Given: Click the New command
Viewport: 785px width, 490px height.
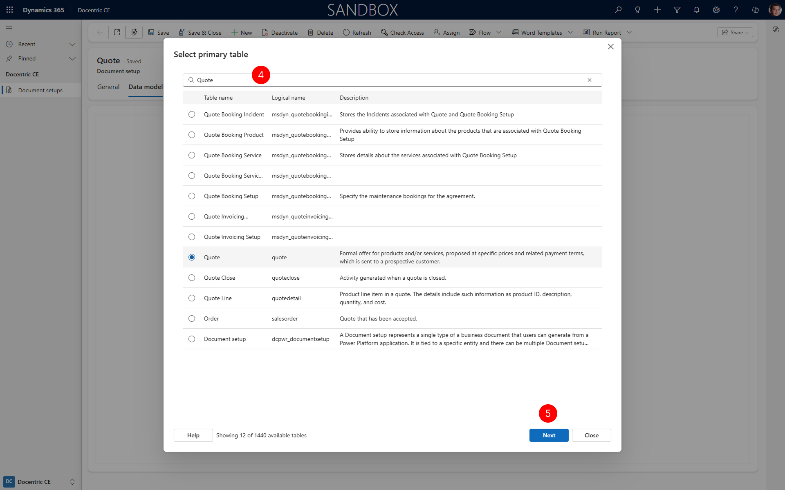Looking at the screenshot, I should (242, 32).
